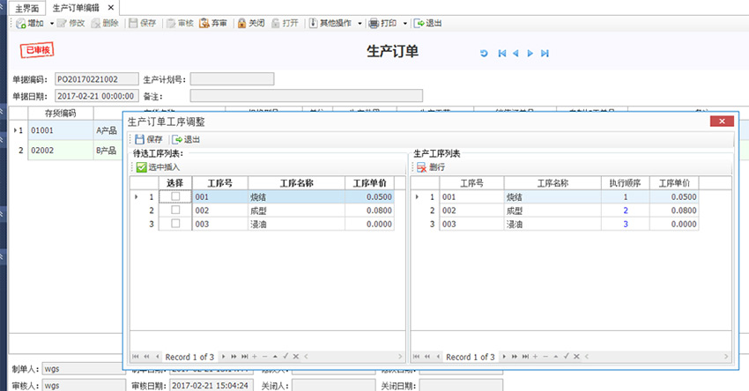Click append (+) navigator in the 待选工序列表 footer

click(x=255, y=357)
